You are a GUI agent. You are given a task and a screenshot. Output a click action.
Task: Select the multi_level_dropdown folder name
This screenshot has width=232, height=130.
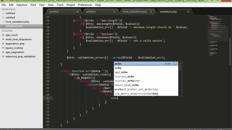18,39
